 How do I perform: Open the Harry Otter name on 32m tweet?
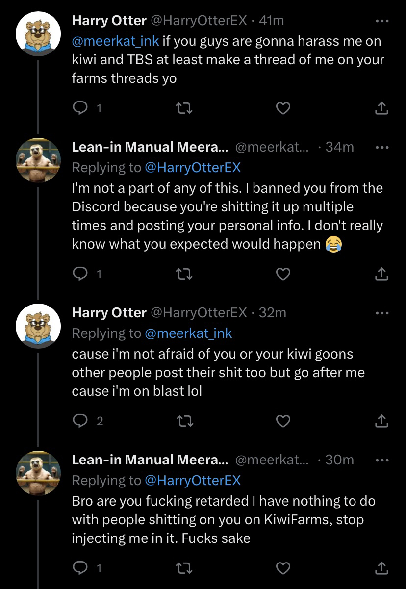coord(109,312)
